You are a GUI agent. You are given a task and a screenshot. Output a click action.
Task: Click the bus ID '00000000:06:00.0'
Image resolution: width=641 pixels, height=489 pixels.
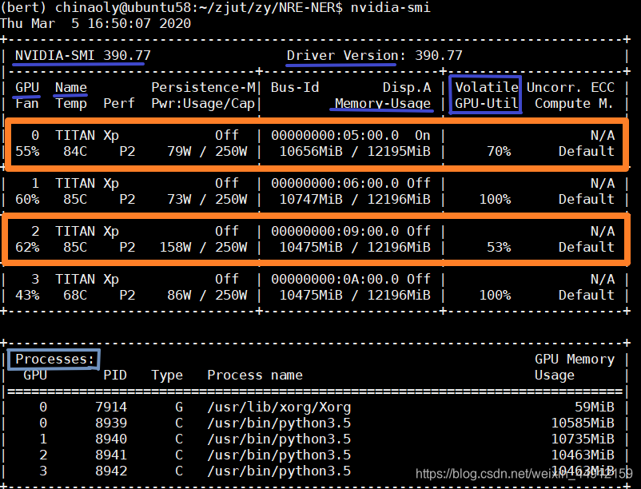point(335,183)
